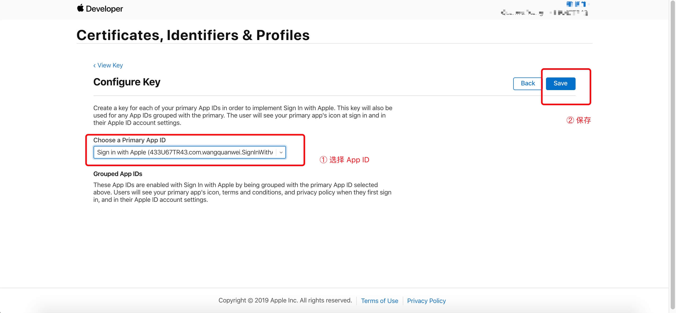Go back via View Key link

[110, 65]
